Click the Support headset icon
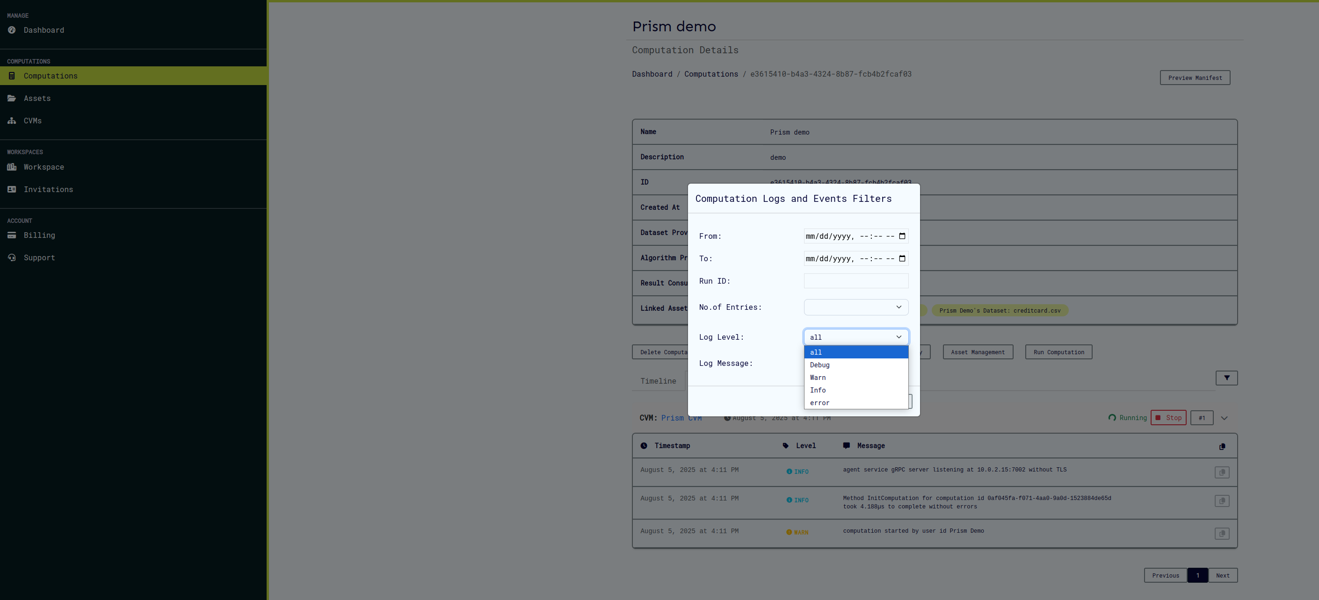This screenshot has width=1319, height=600. [x=12, y=258]
